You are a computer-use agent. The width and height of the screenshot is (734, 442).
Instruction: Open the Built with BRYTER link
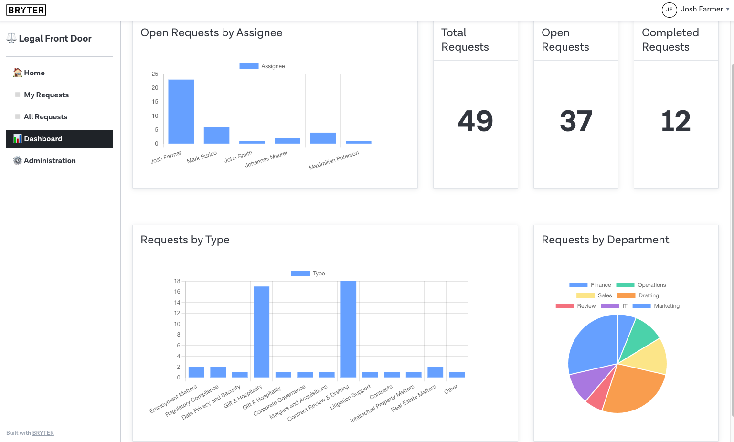click(x=43, y=433)
